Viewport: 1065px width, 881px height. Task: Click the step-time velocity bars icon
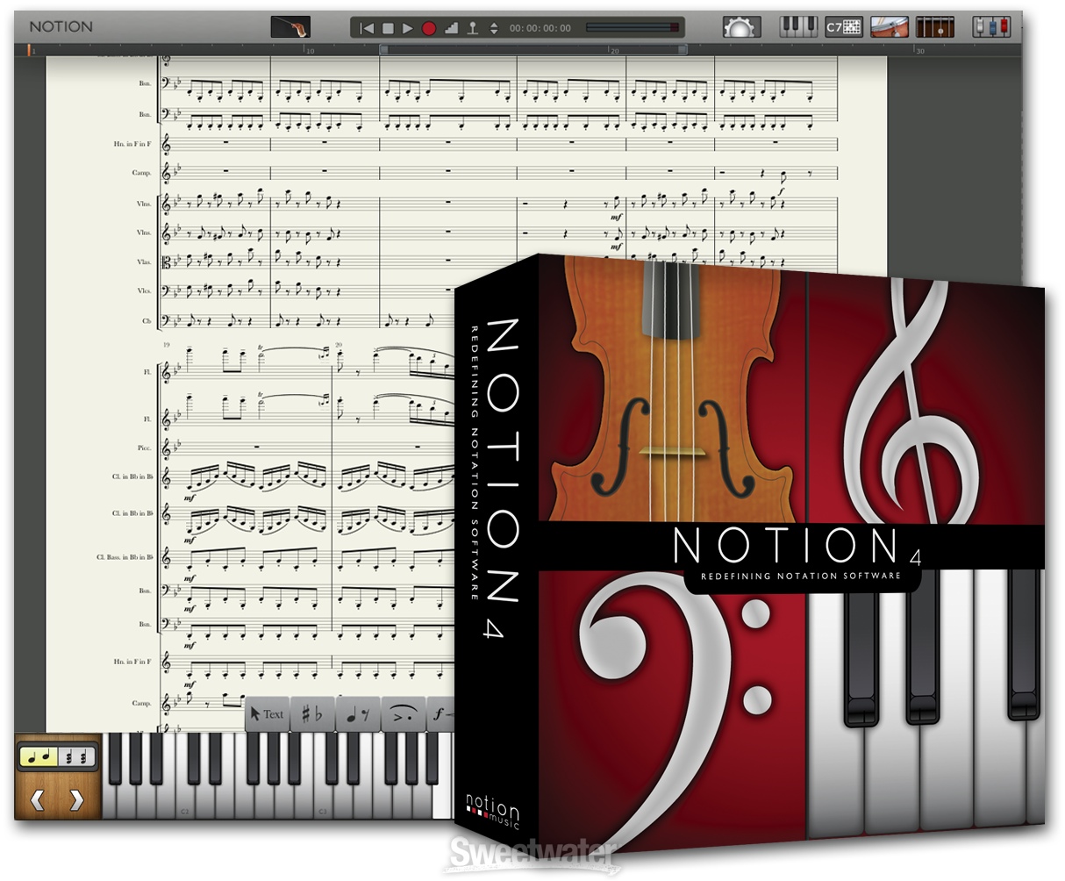click(451, 28)
